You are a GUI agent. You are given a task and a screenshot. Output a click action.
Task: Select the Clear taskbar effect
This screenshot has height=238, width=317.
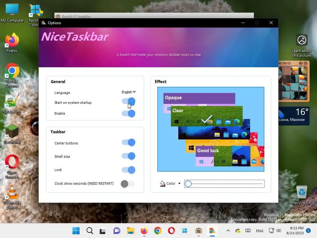(206, 116)
